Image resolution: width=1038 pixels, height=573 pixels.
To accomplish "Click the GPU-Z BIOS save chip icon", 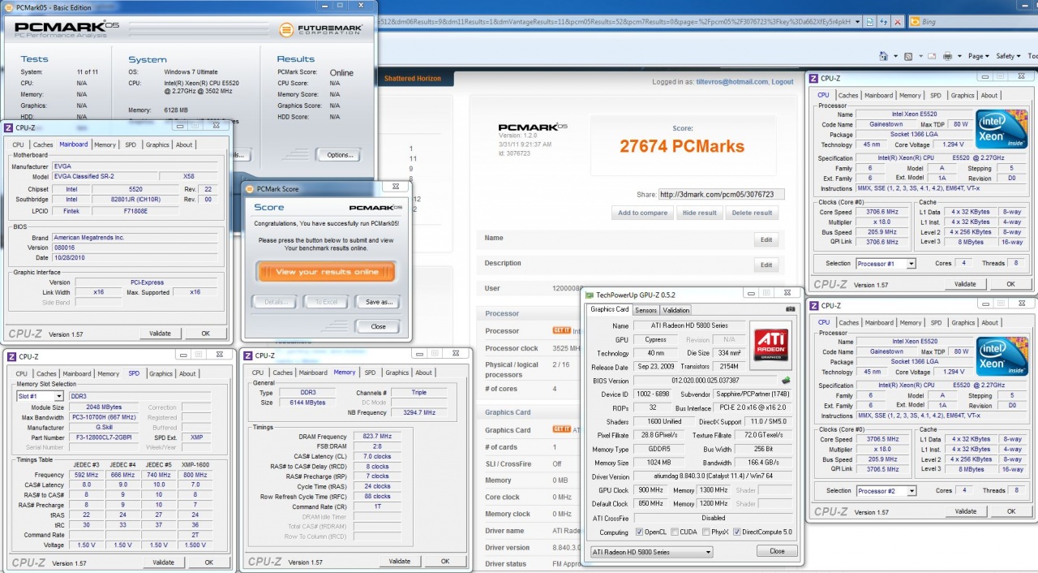I will [785, 380].
